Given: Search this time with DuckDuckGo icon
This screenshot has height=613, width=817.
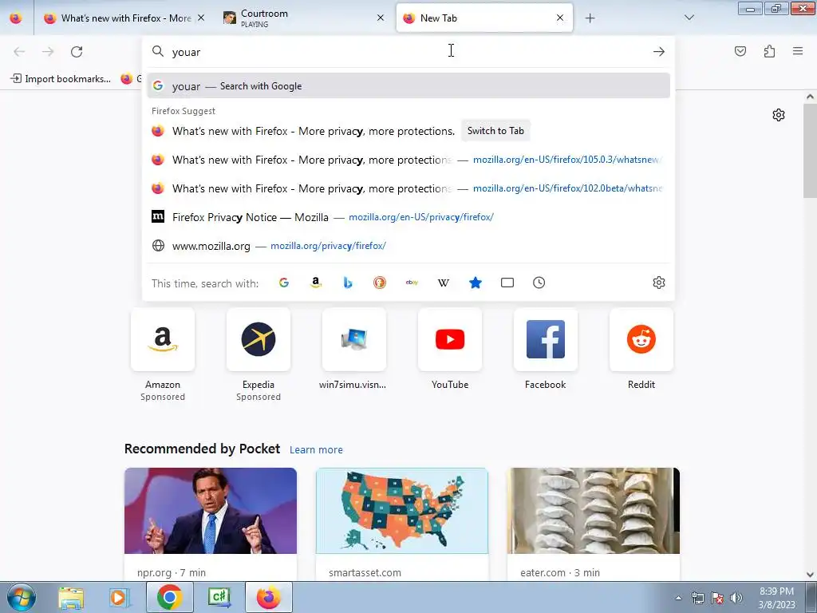Looking at the screenshot, I should coord(379,283).
